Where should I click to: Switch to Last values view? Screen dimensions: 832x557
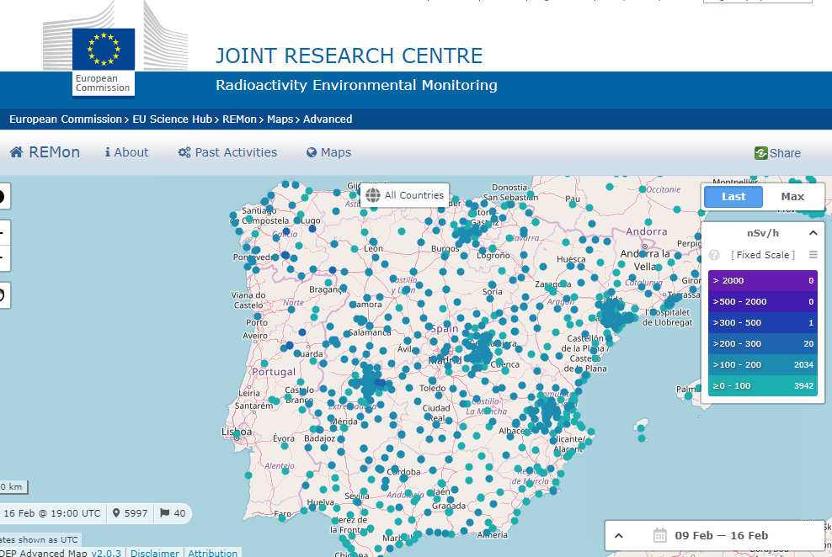pos(733,197)
